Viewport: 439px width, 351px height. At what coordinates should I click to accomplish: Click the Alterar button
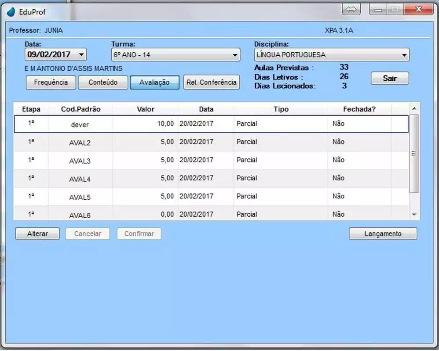pyautogui.click(x=37, y=234)
